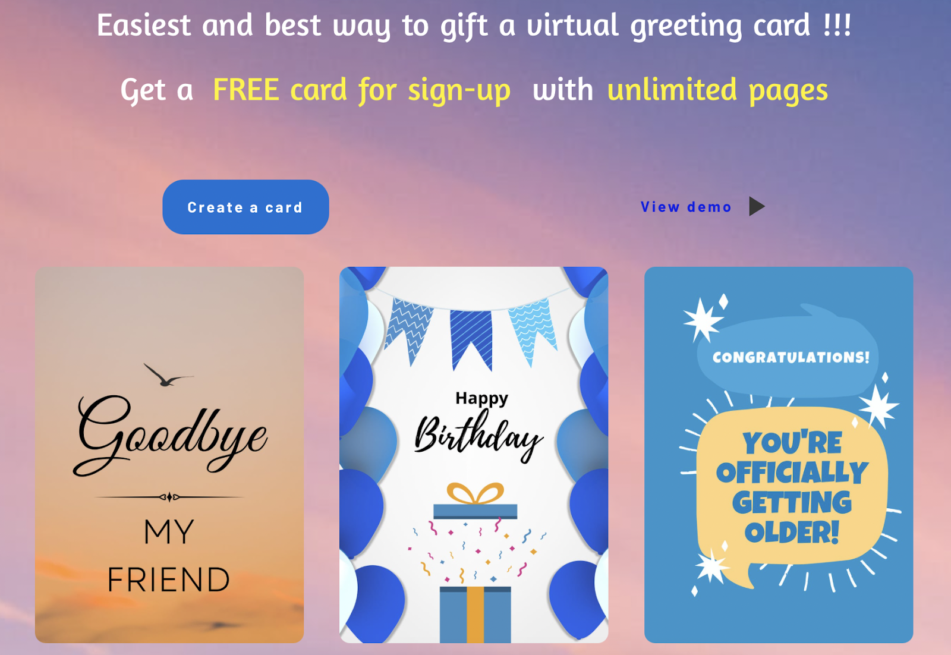Click the "Easiest and best way" headline
The image size is (951, 655).
(x=474, y=26)
